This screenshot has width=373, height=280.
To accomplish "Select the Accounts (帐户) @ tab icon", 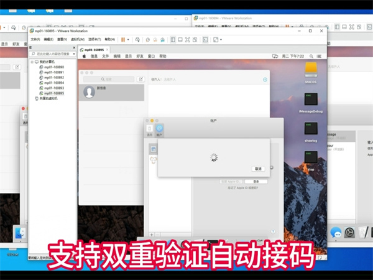I will tap(159, 128).
